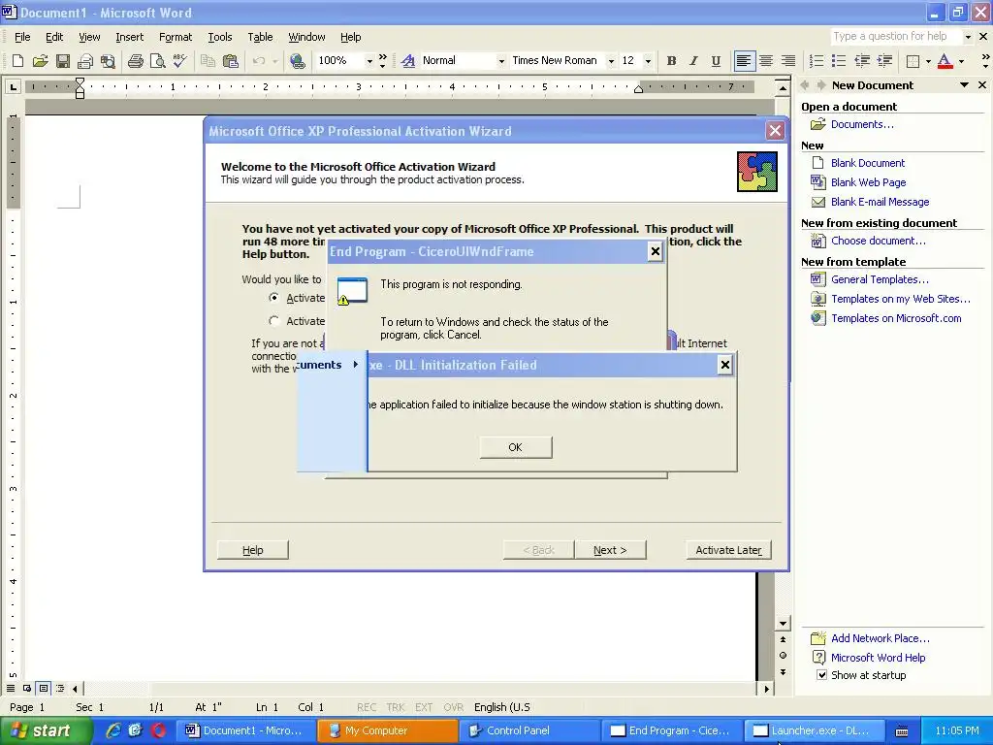Click the New Blank Document toolbar icon
Screen dimensions: 993x745
[x=17, y=61]
